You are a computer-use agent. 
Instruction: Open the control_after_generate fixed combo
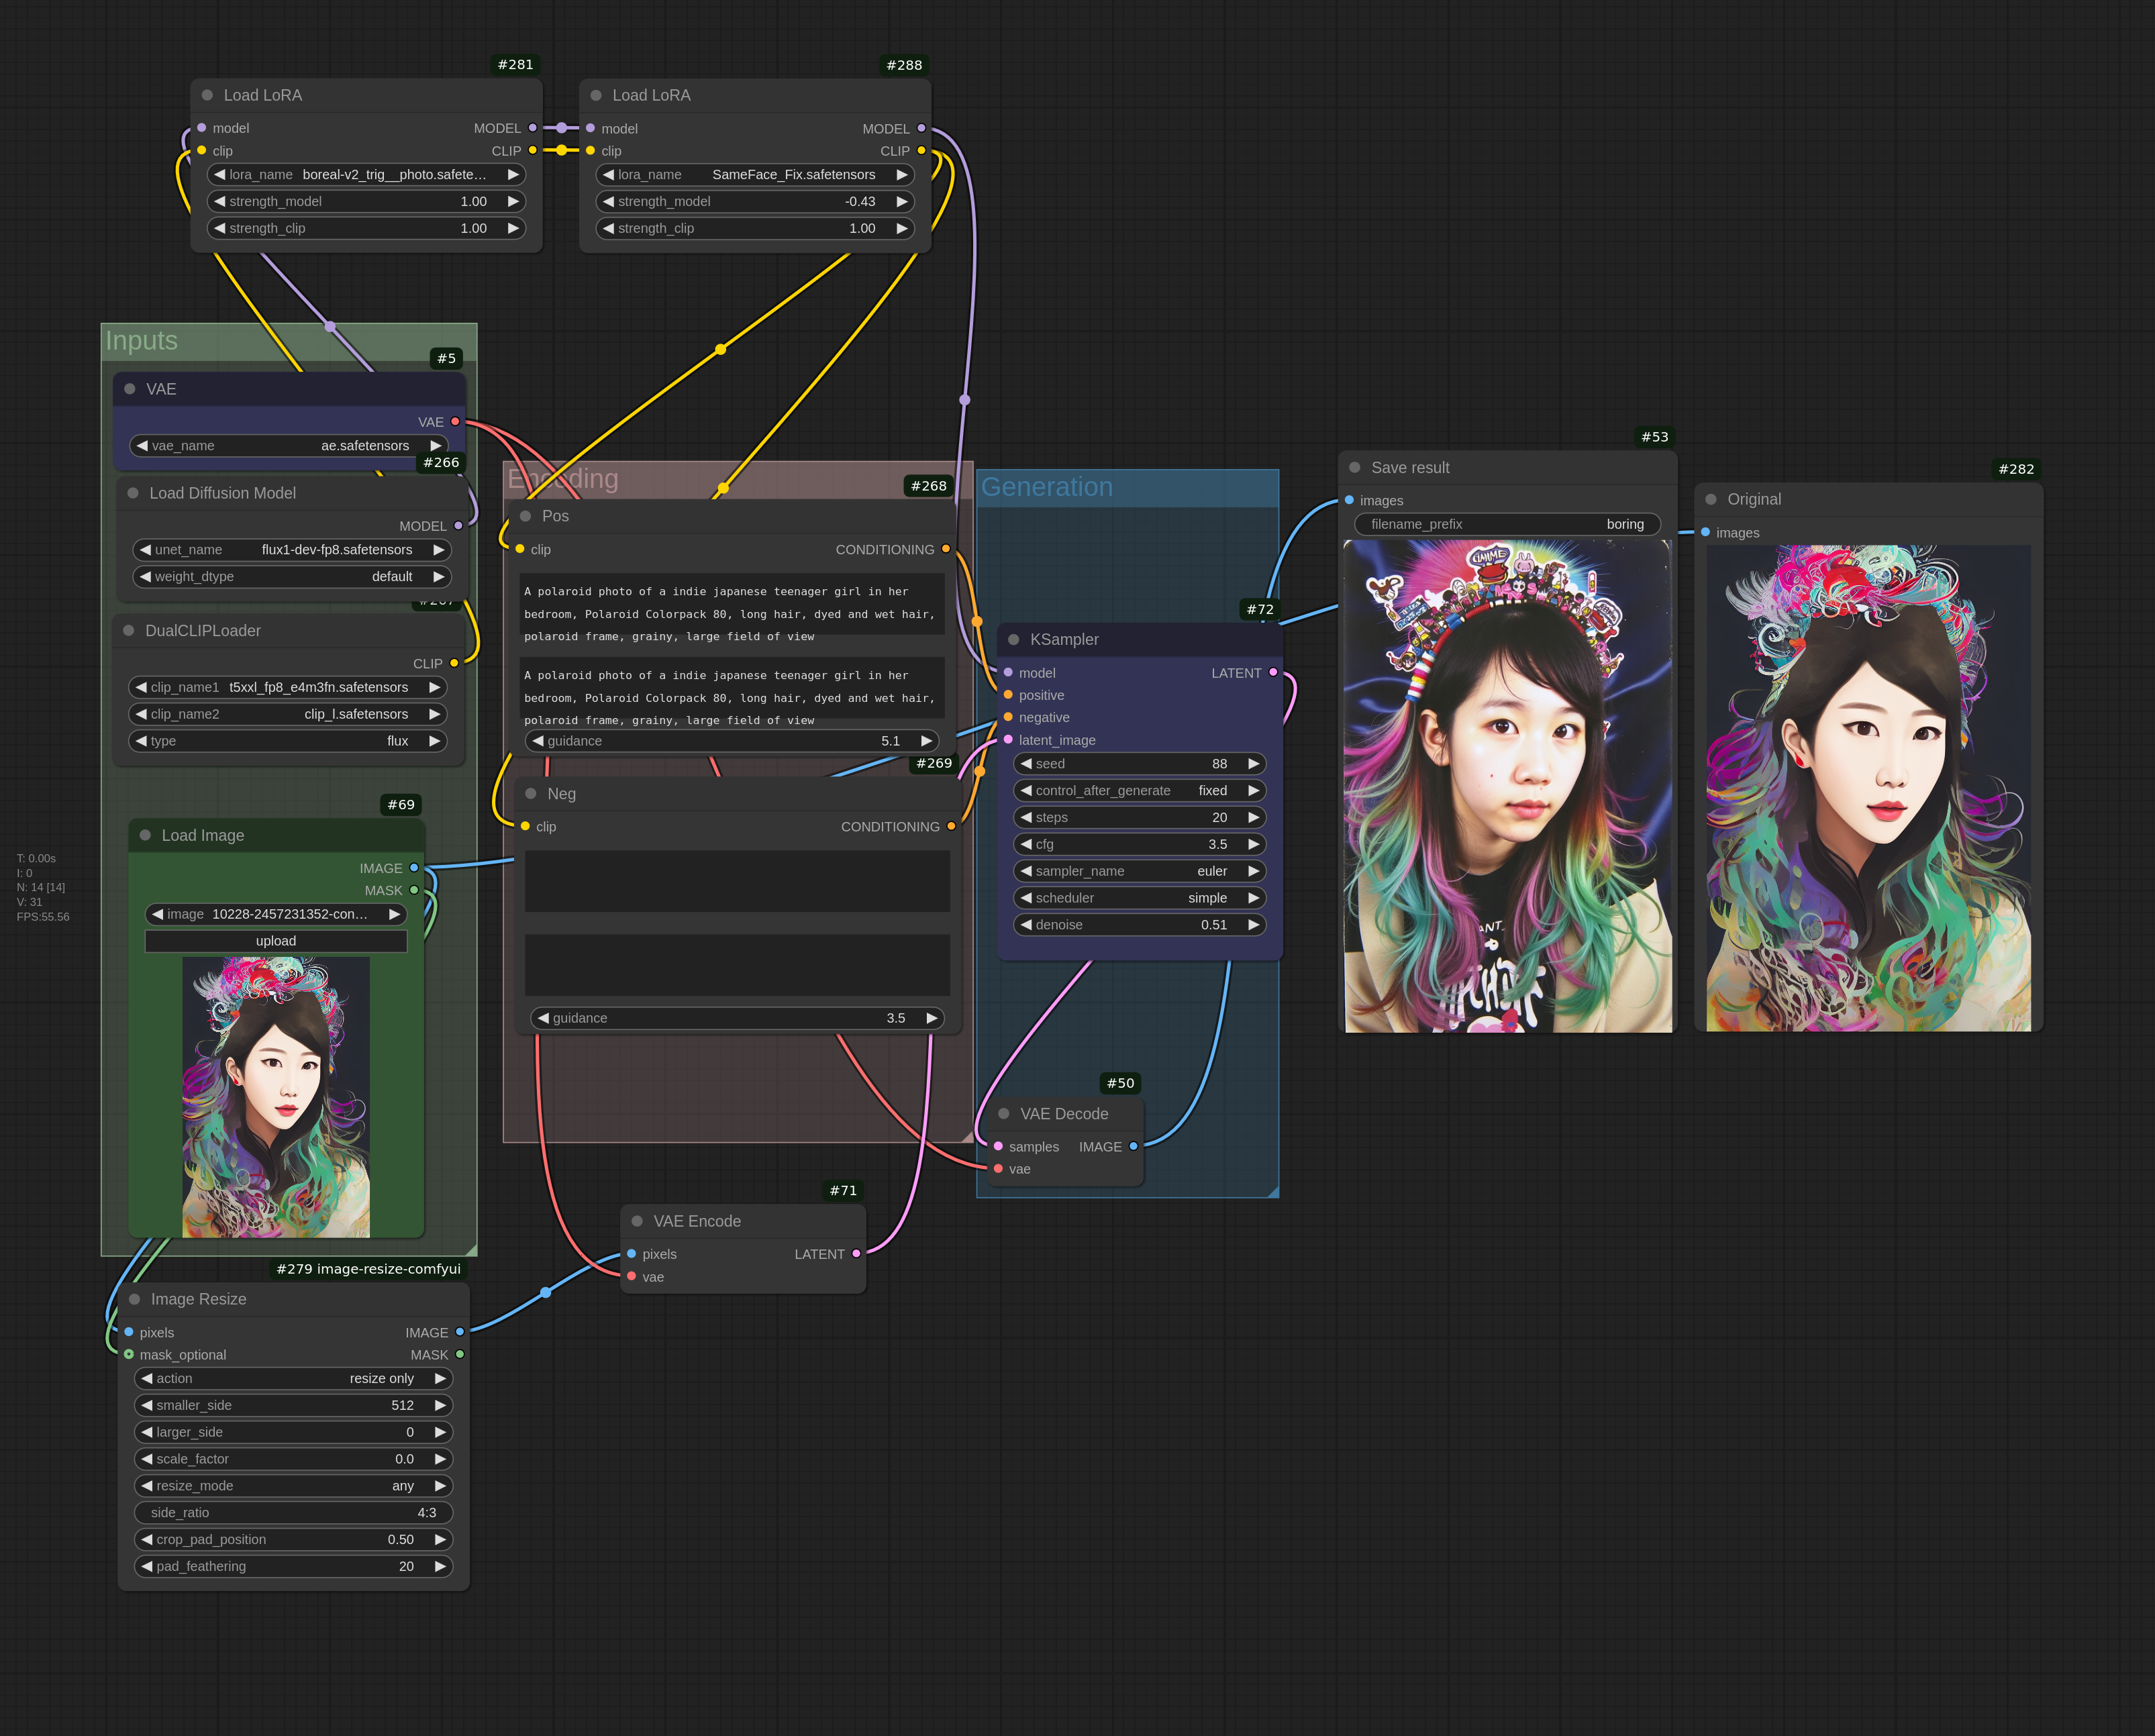point(1139,791)
